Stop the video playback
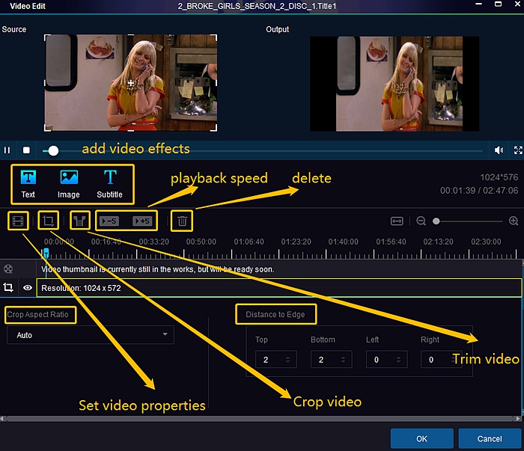The image size is (524, 451). [x=26, y=150]
